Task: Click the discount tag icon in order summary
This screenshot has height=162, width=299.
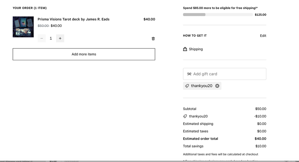Action: point(185,116)
